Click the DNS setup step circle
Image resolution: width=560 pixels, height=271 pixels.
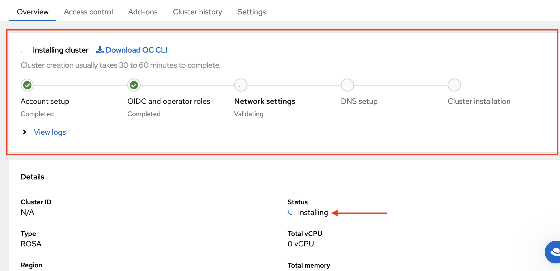tap(347, 85)
